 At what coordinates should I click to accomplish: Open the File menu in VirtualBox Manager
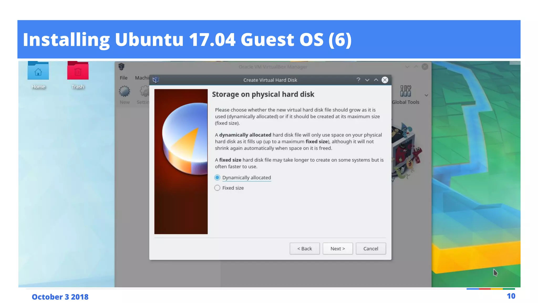(123, 78)
